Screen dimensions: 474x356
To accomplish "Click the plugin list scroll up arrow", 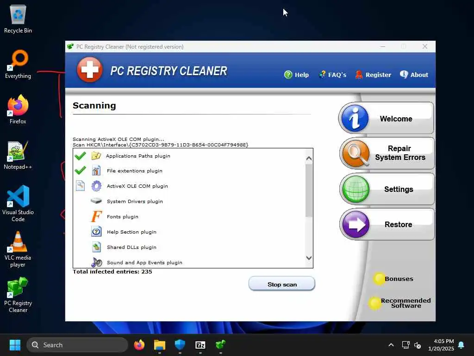I will pos(309,159).
